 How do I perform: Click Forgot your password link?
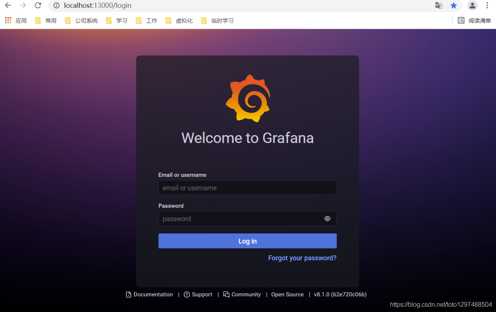(302, 258)
